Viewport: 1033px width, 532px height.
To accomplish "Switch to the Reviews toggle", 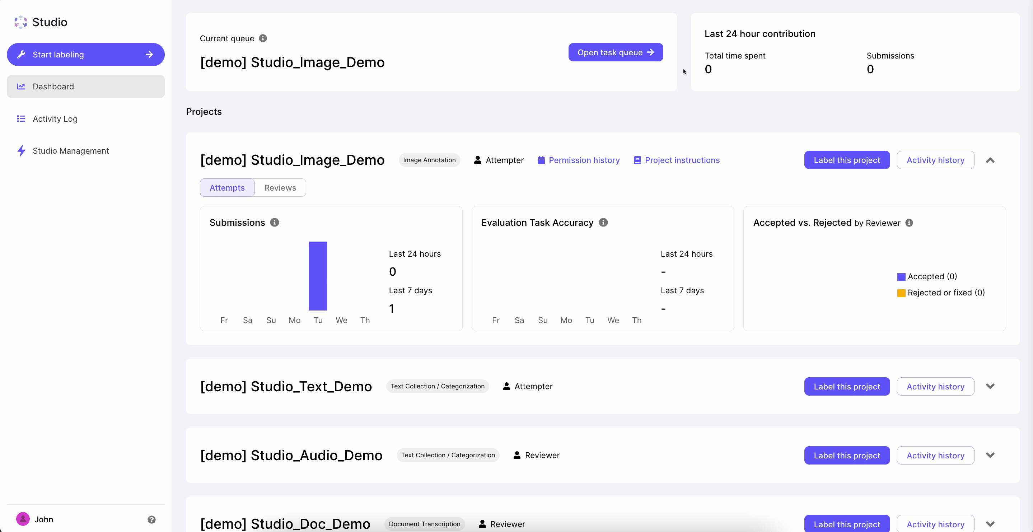I will pyautogui.click(x=280, y=188).
